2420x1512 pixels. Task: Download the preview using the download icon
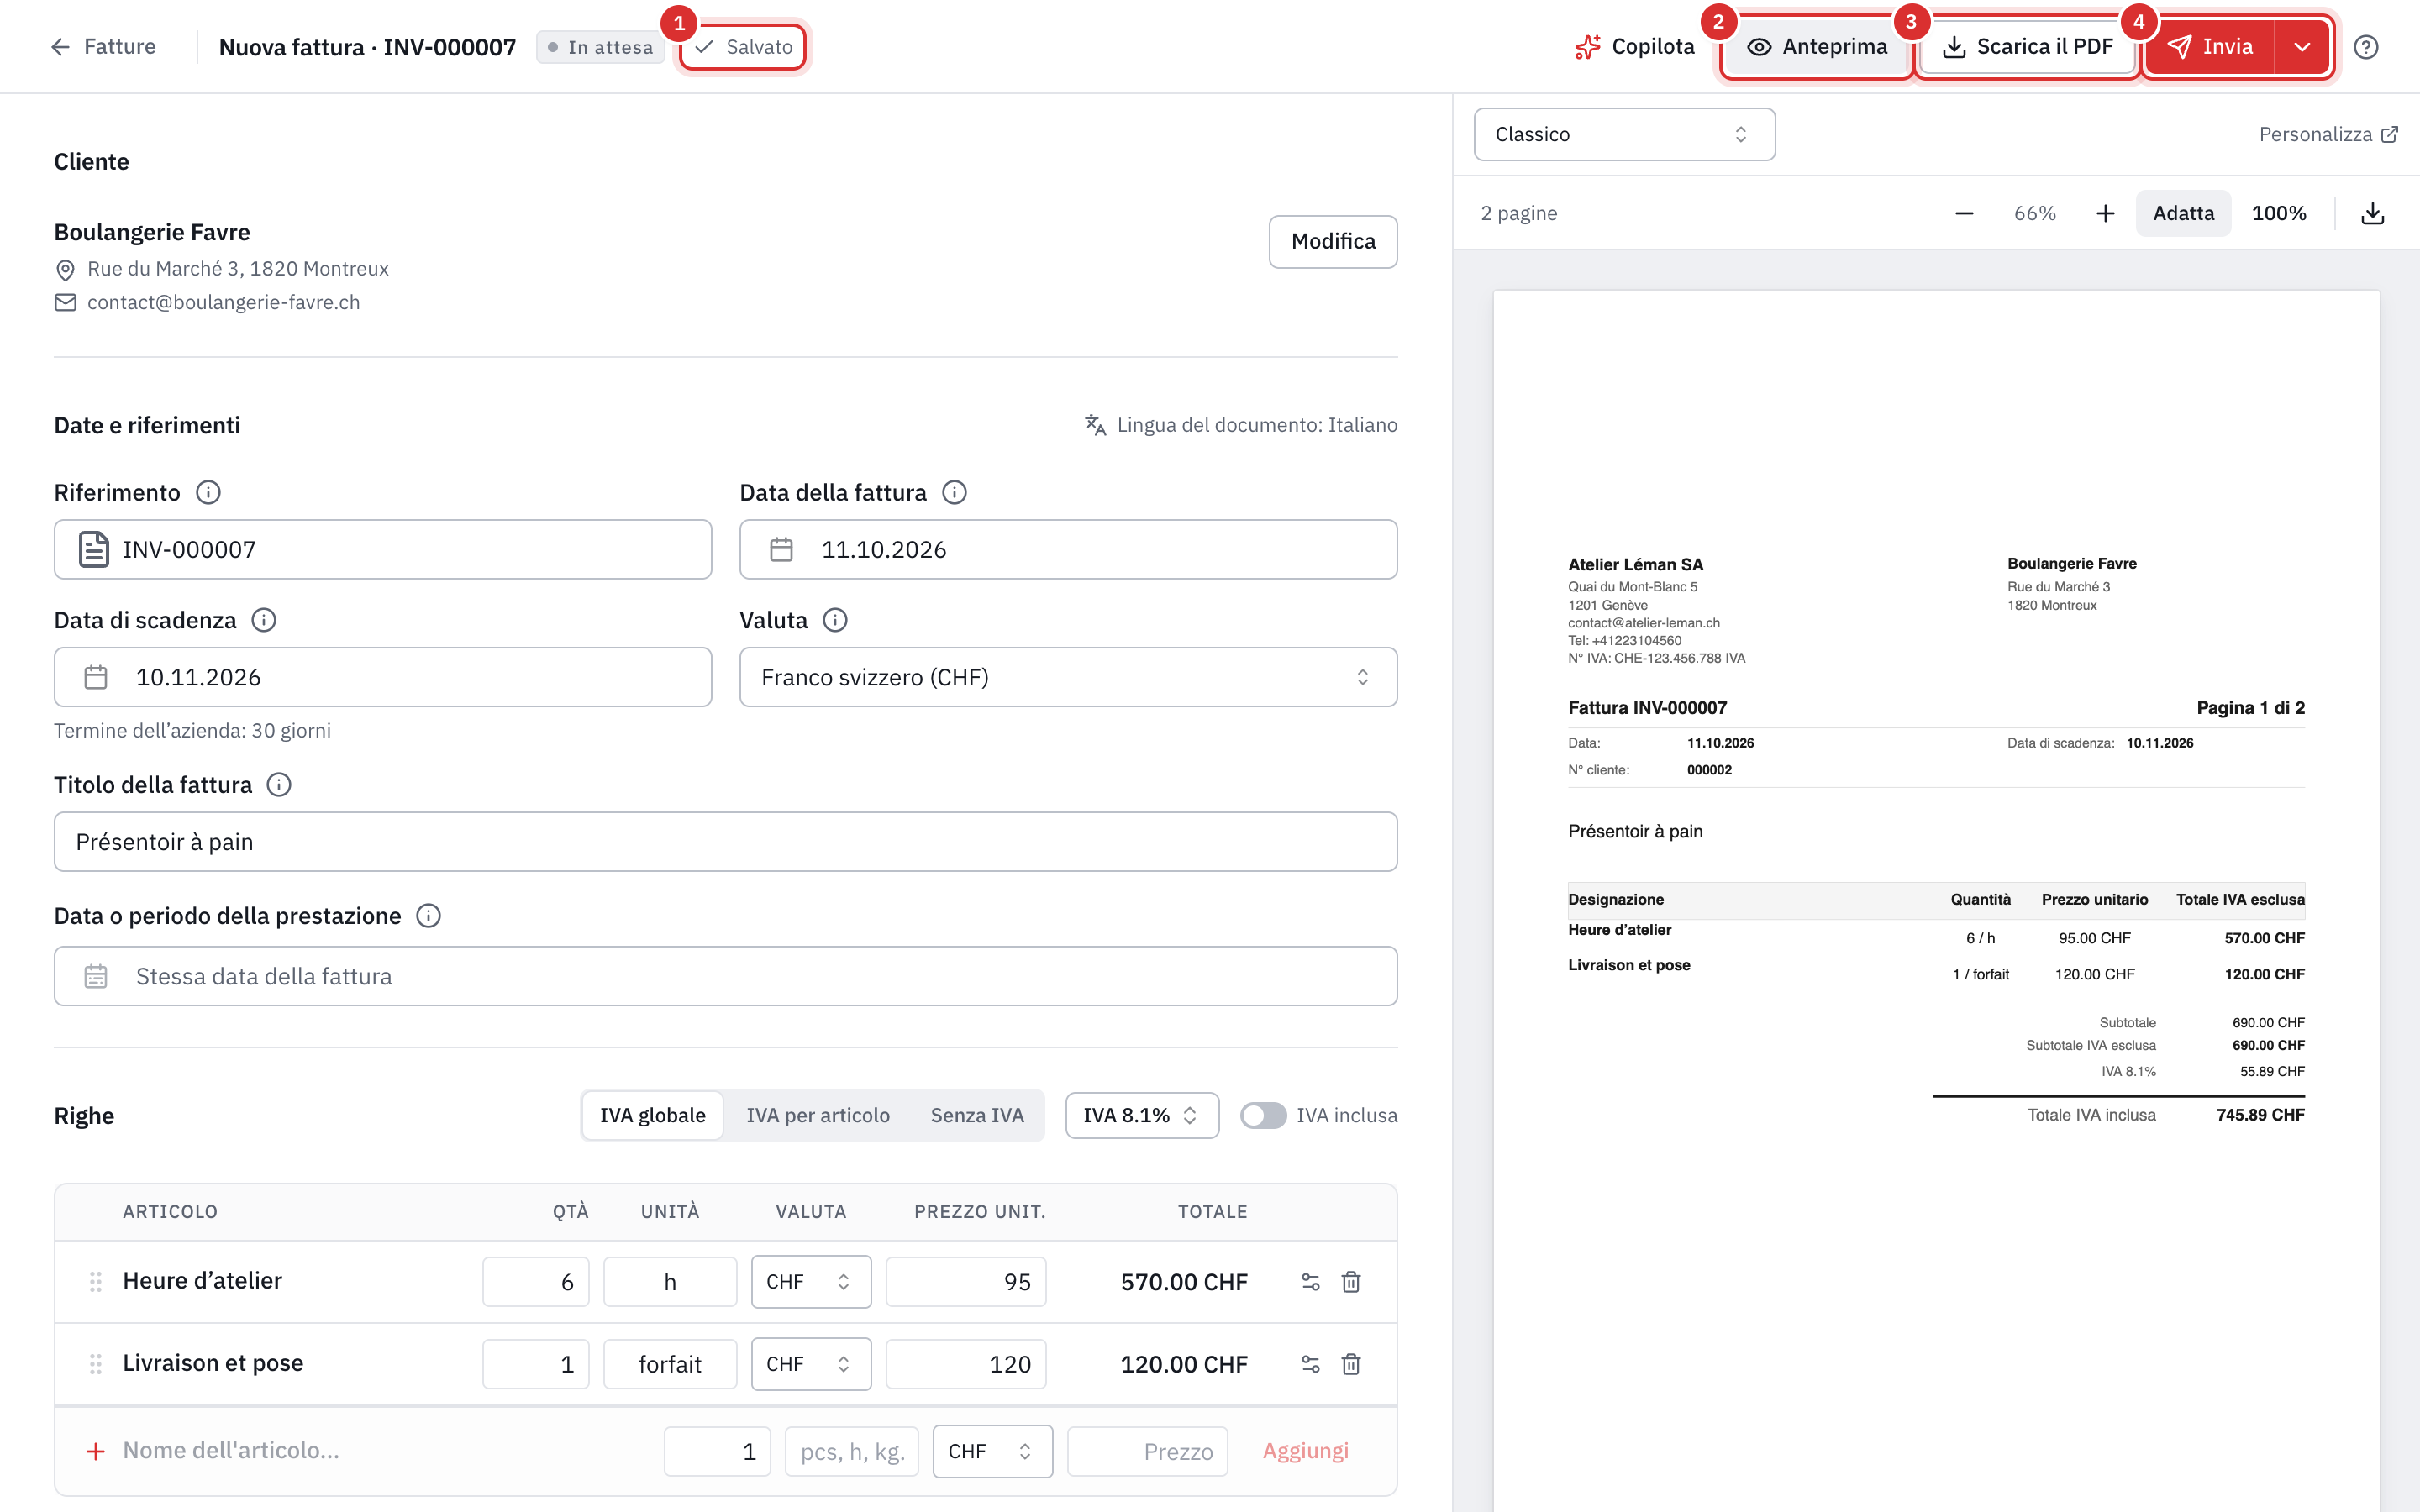[x=2372, y=213]
